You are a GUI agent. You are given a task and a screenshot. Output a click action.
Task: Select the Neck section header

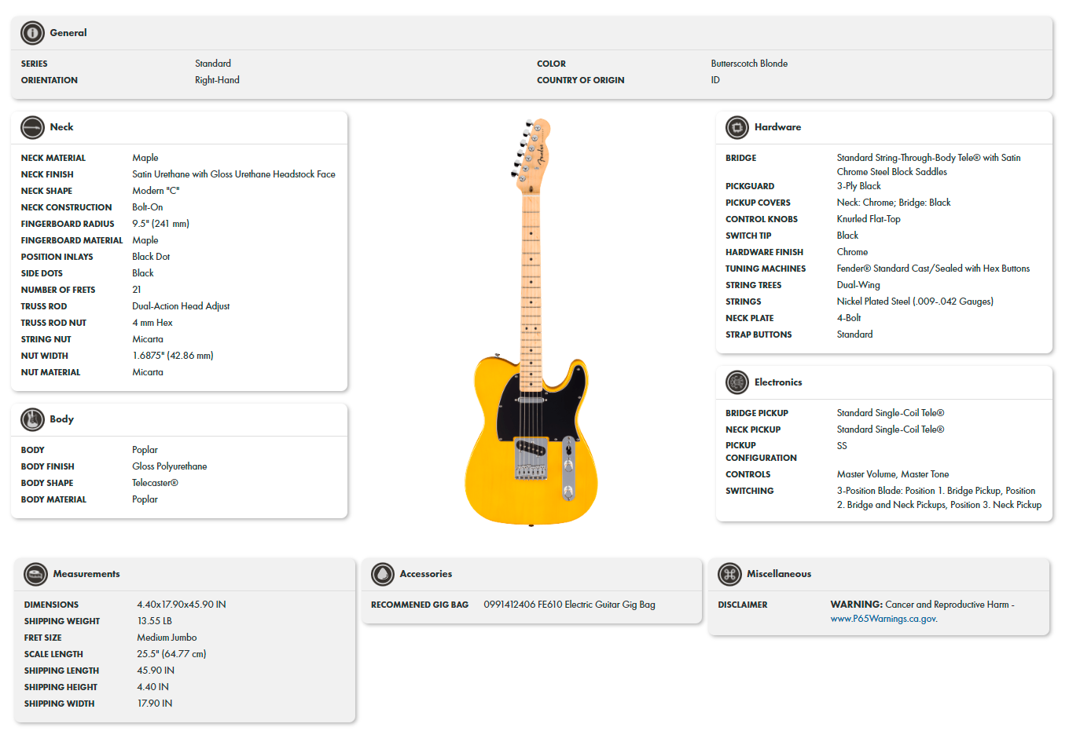[x=63, y=127]
